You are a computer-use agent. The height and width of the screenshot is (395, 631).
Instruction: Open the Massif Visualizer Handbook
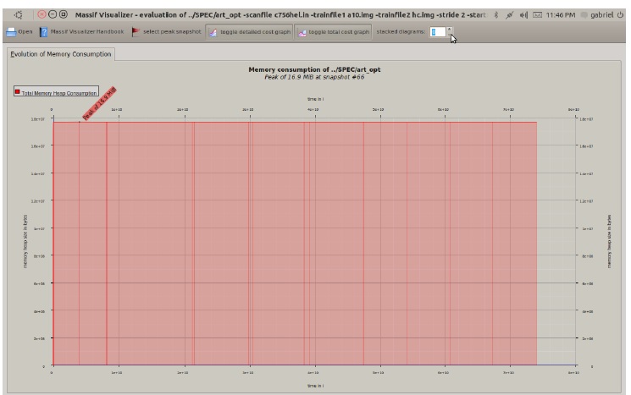(x=81, y=31)
